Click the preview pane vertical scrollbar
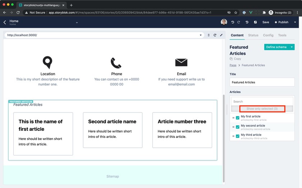Viewport: 302px width, 188px height. tap(224, 138)
